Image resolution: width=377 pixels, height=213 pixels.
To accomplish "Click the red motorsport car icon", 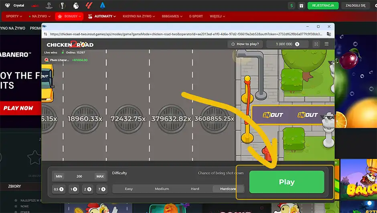I will (x=35, y=6).
